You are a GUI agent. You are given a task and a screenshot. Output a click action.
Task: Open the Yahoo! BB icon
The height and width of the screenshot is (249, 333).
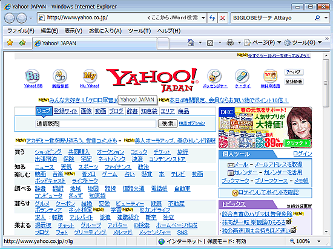click(32, 76)
